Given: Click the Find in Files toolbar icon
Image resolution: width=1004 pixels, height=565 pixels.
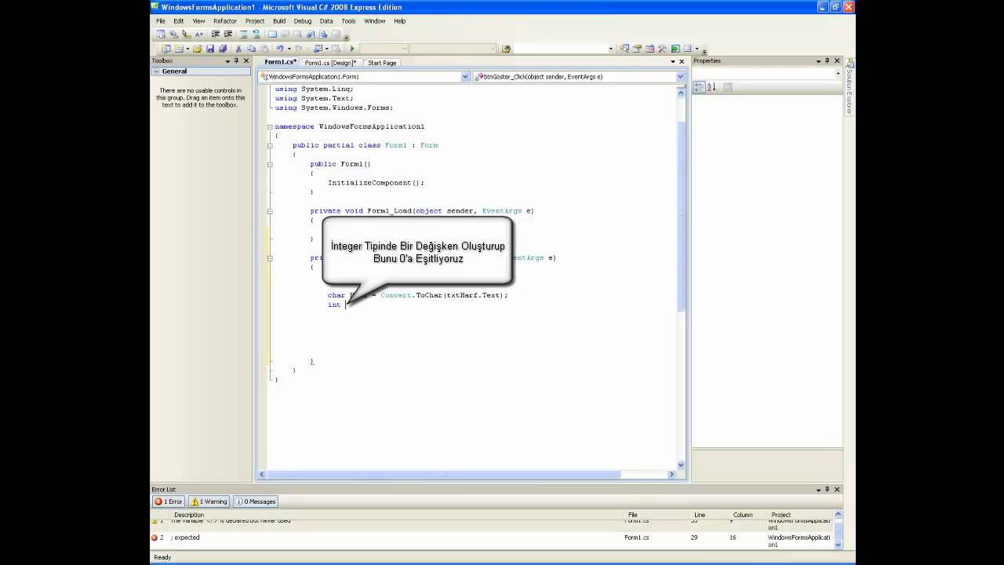Looking at the screenshot, I should [x=506, y=49].
